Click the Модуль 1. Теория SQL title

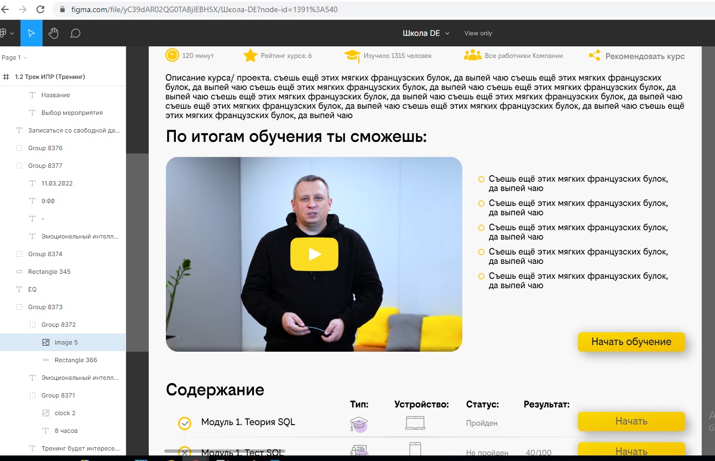[248, 422]
